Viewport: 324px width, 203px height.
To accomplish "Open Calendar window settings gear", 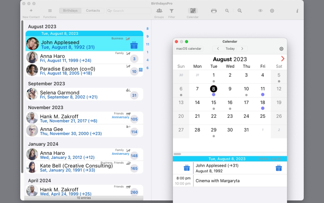I will [x=281, y=49].
